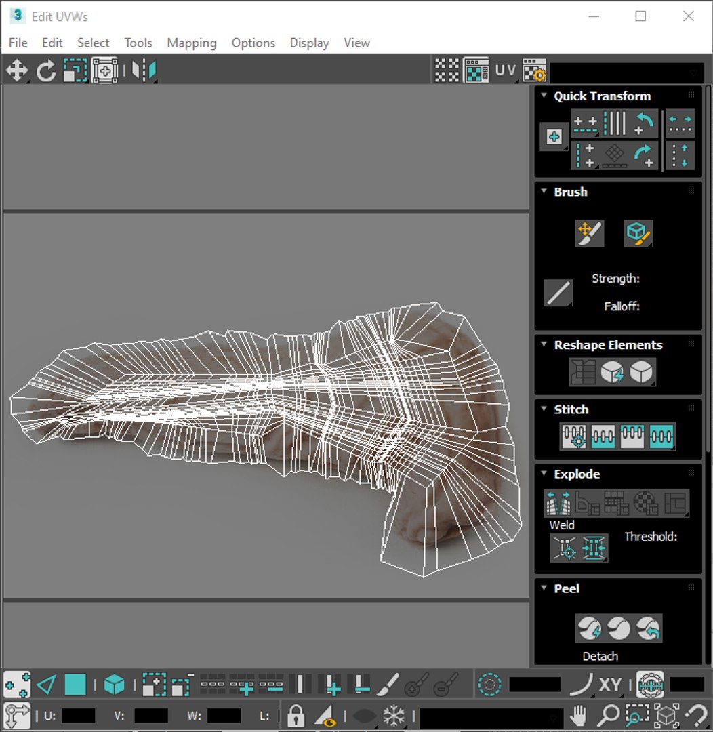The width and height of the screenshot is (713, 732).
Task: Toggle Show Active Map in Dialog
Action: tap(476, 70)
